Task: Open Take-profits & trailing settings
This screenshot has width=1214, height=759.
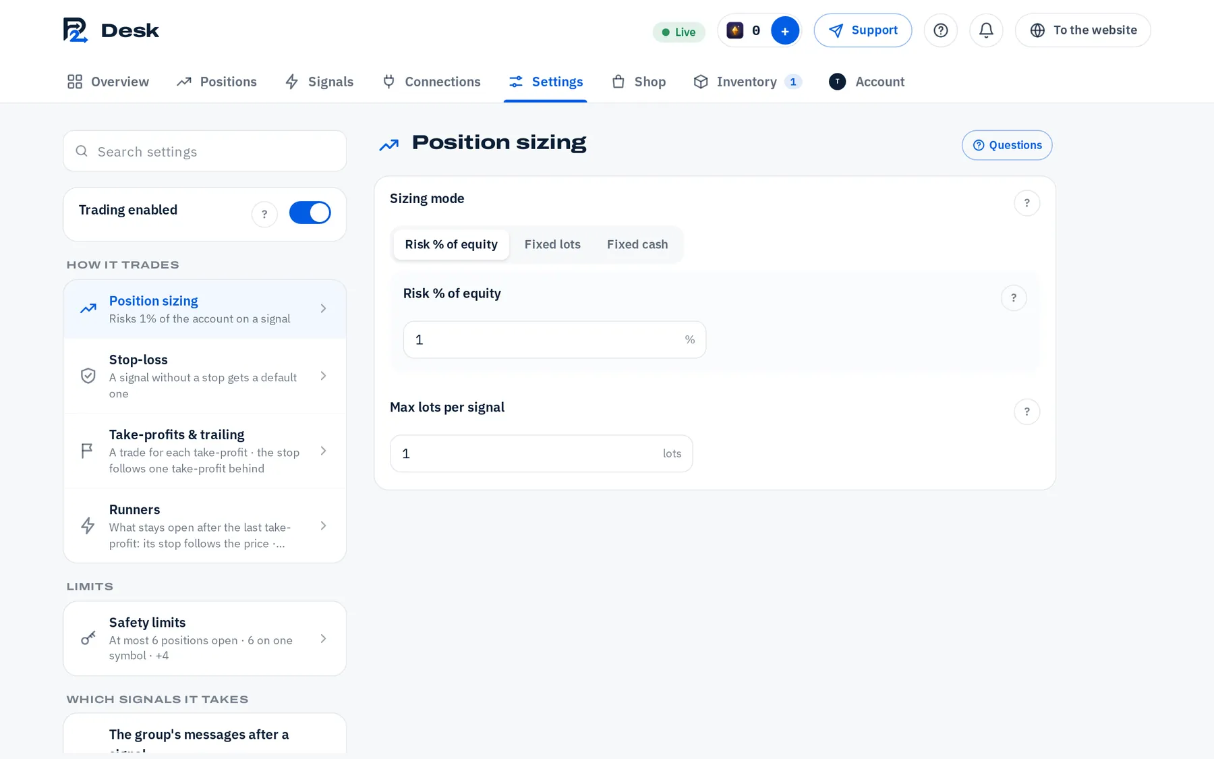Action: 205,451
